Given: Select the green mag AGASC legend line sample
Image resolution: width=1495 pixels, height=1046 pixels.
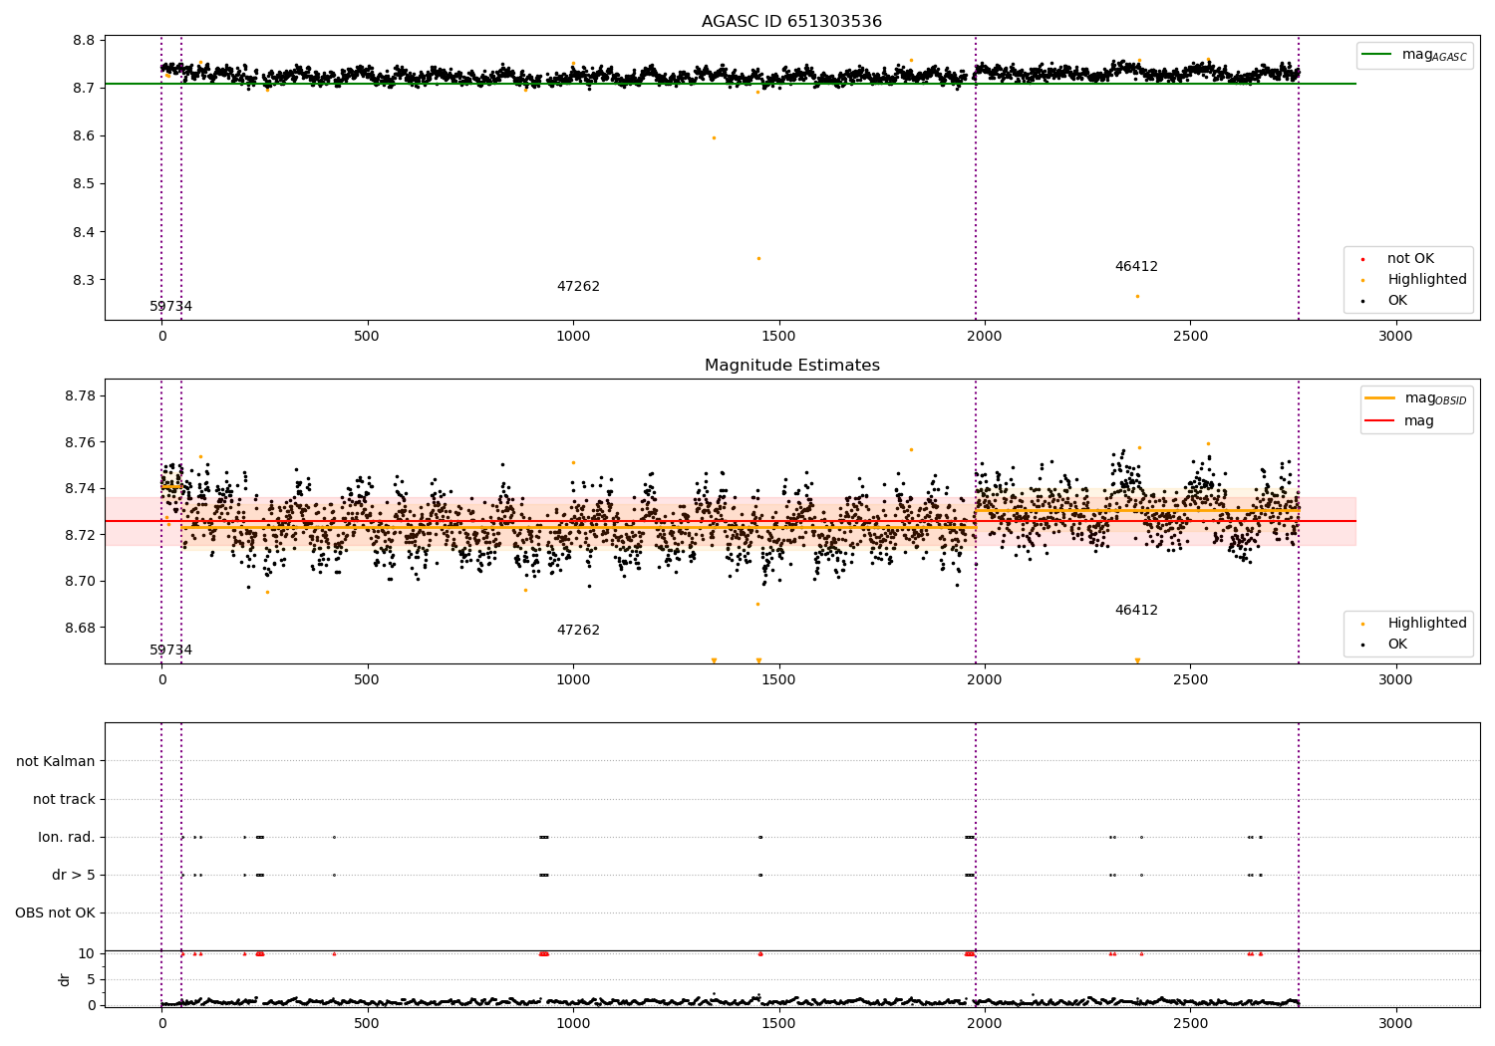Looking at the screenshot, I should coord(1376,55).
